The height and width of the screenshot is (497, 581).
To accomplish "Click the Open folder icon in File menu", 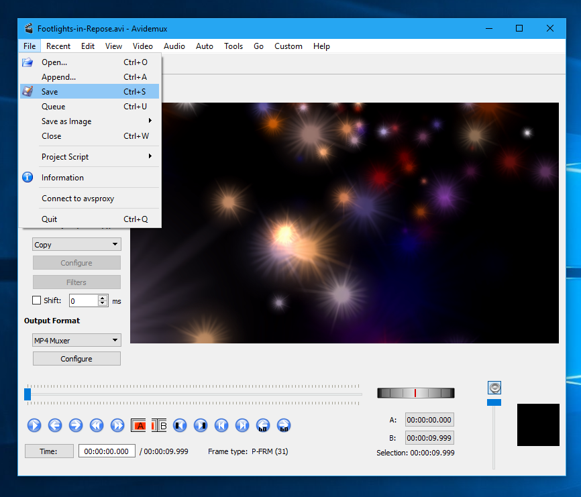I will 28,62.
